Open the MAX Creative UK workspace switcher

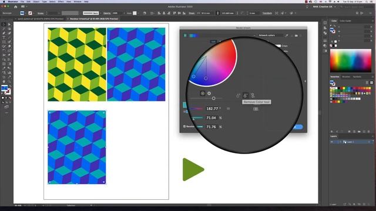(x=324, y=6)
